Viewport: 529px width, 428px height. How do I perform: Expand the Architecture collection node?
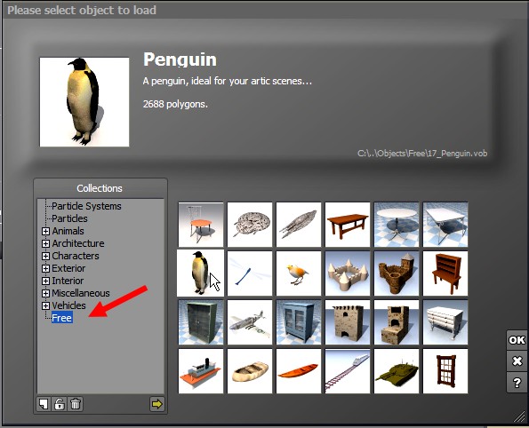click(45, 243)
